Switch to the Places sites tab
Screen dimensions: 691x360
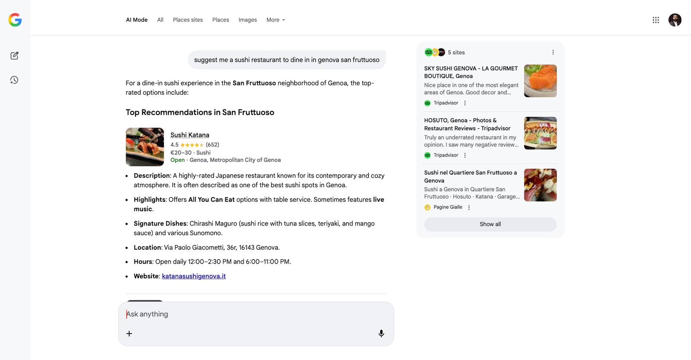point(187,20)
